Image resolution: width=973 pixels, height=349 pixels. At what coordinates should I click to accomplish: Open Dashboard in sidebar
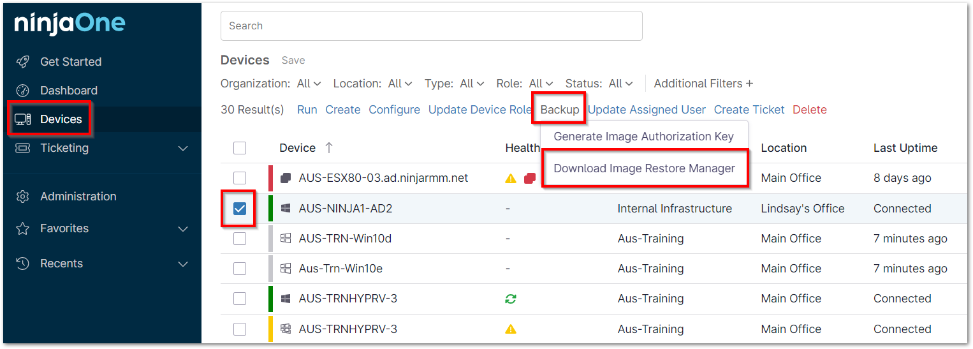(69, 91)
